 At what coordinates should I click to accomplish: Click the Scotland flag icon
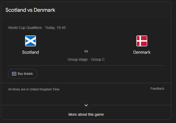[31, 41]
